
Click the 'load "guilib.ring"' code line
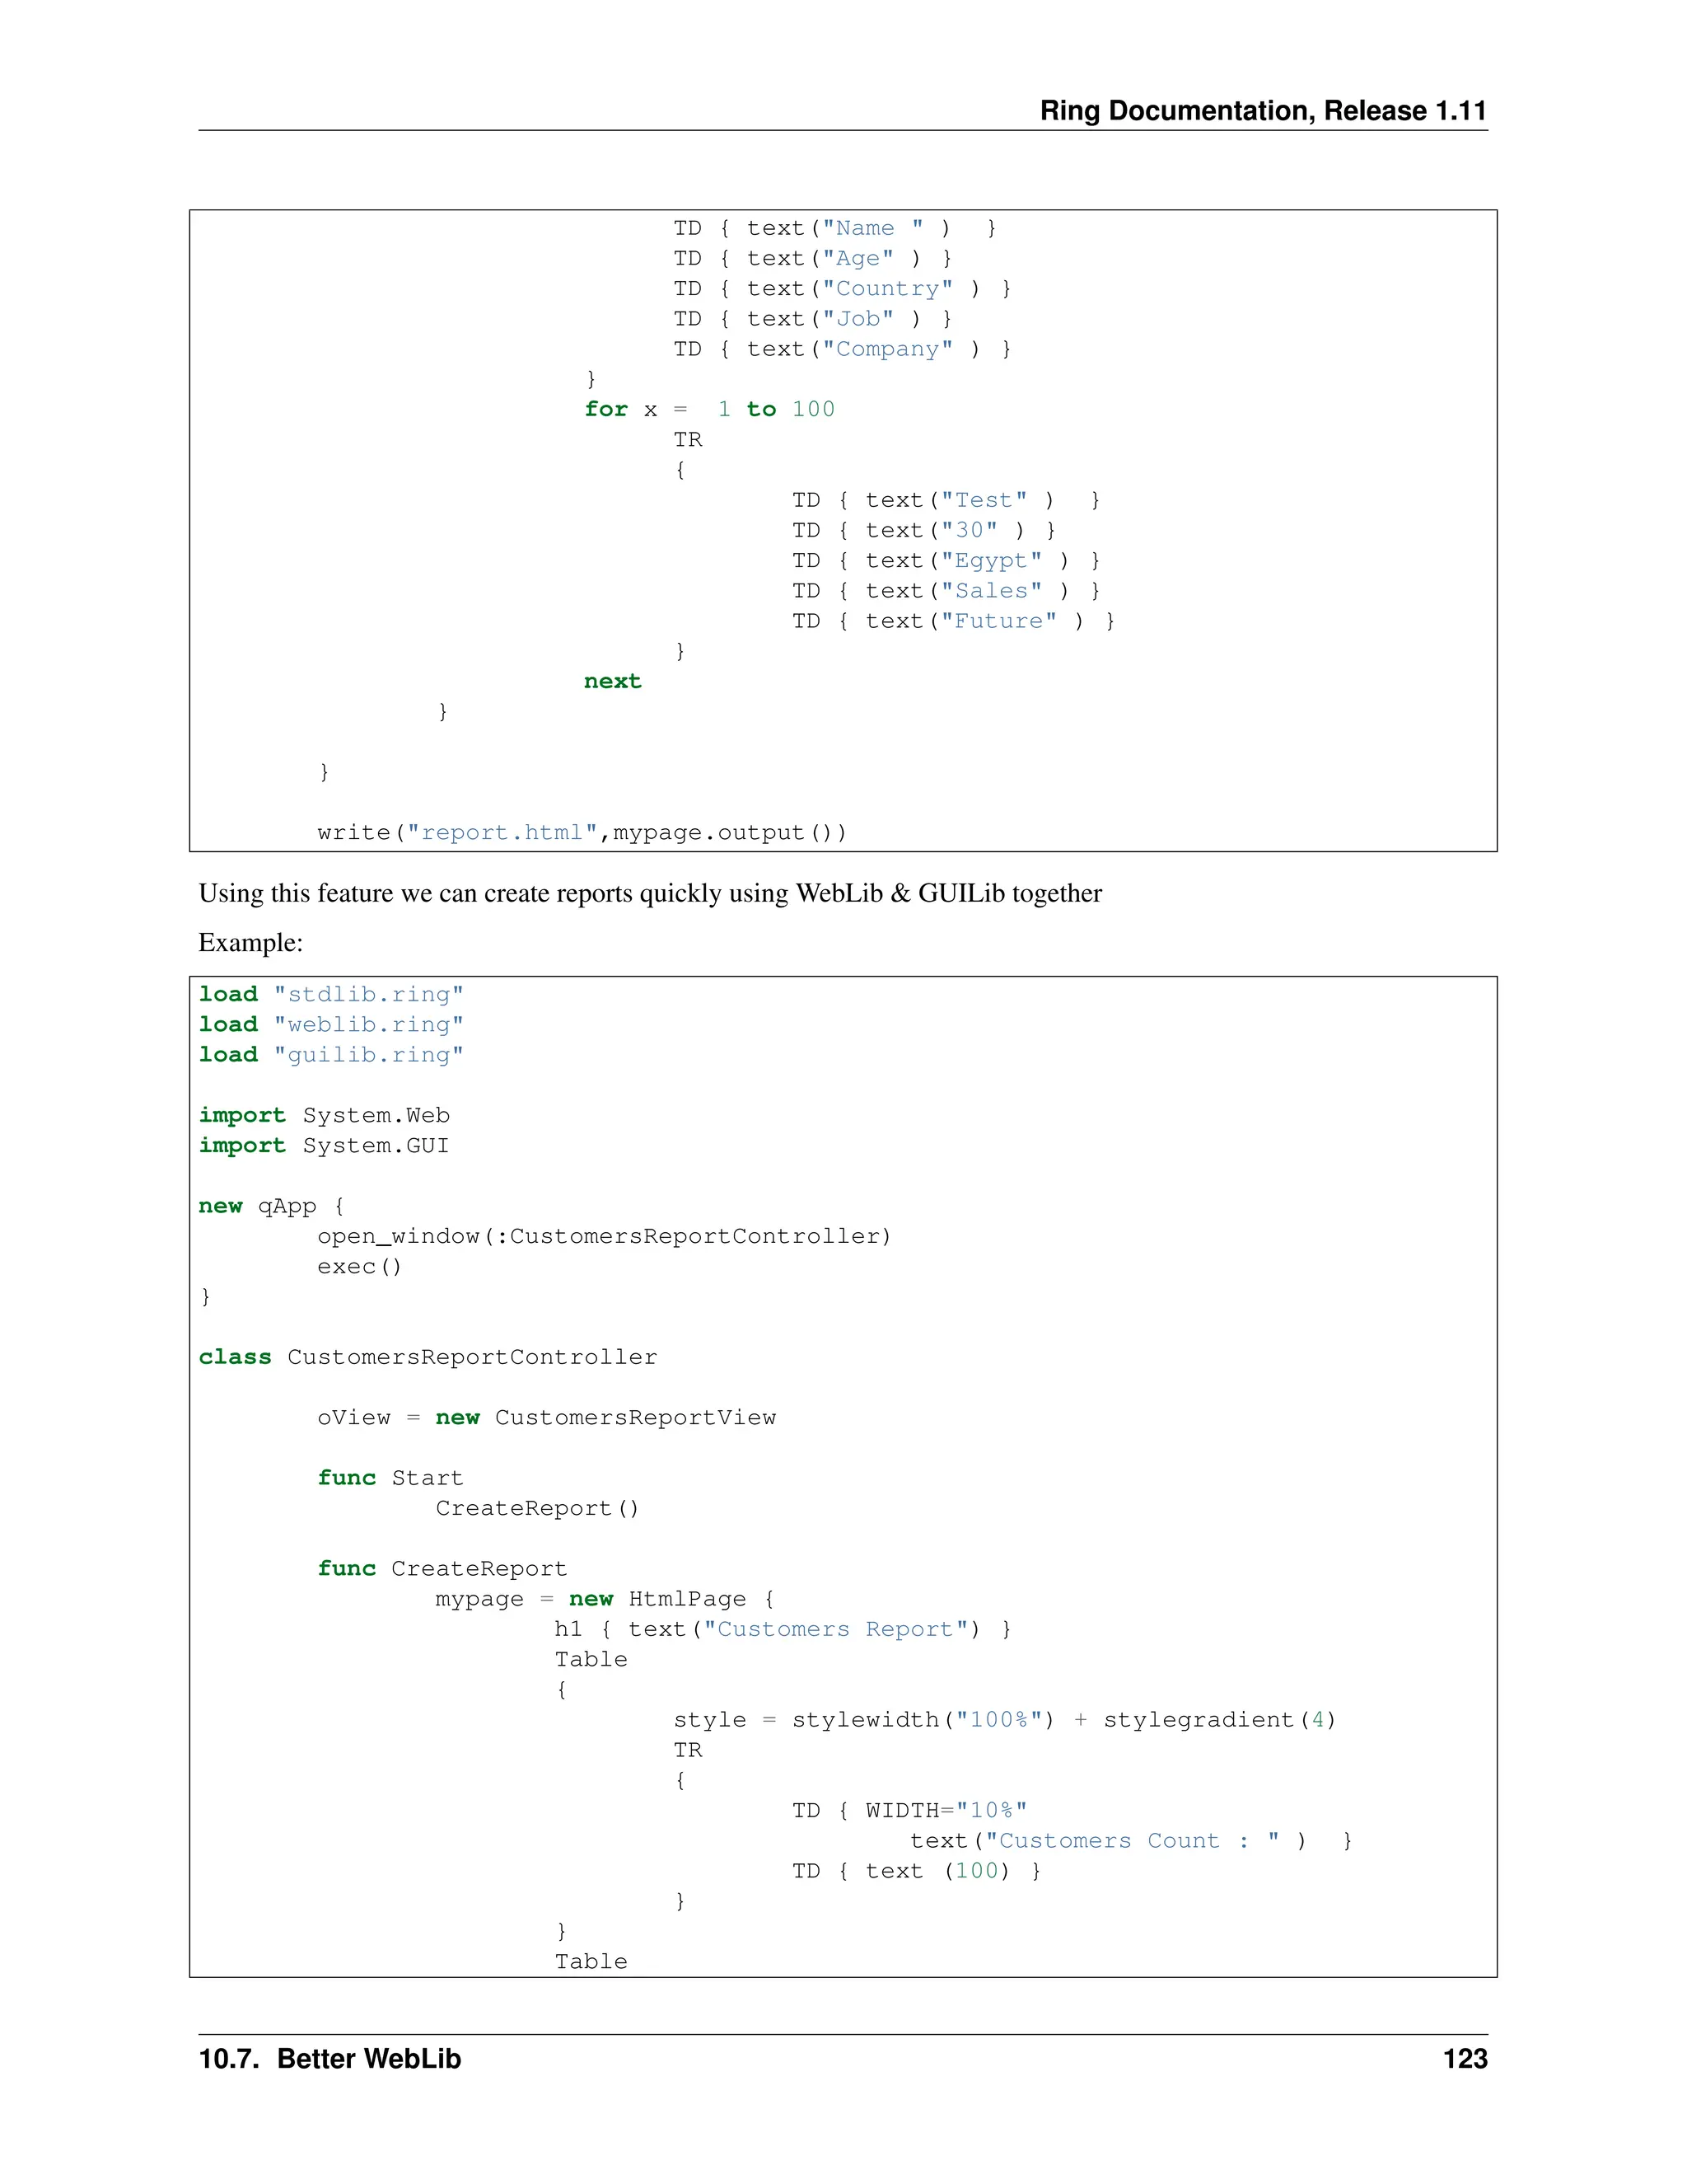click(331, 1054)
